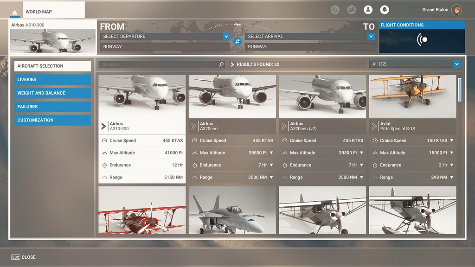Click the search magnifier icon
Screen dimensions: 475x267
point(220,64)
